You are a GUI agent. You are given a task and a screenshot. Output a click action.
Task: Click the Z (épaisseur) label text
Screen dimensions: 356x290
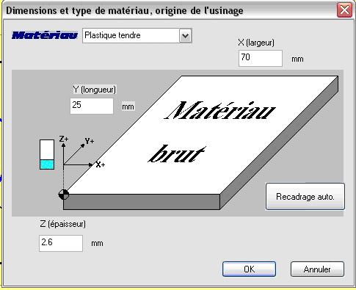(62, 224)
